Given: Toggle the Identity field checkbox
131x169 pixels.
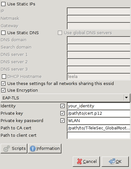Looking at the screenshot, I should tap(62, 106).
